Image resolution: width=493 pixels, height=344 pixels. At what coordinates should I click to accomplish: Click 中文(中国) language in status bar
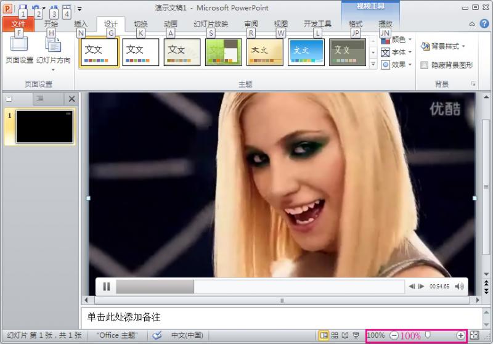(x=187, y=335)
